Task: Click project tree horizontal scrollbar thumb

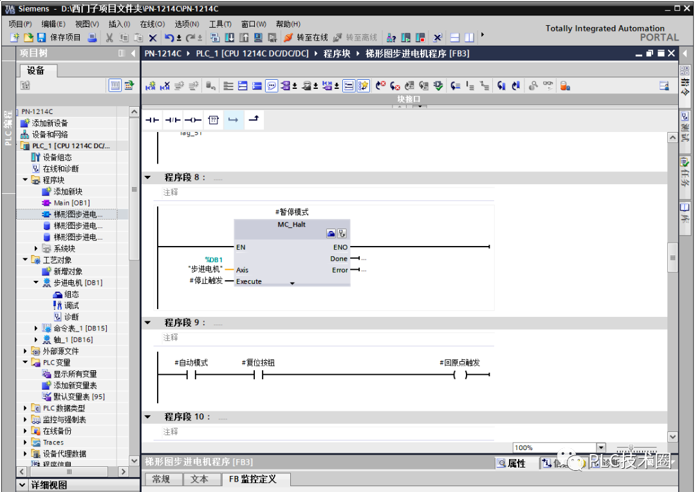Action: [x=69, y=471]
